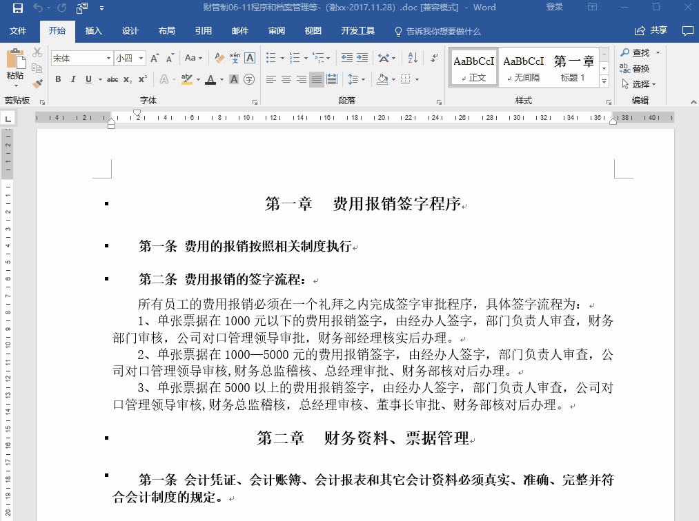Toggle Italic formatting
699x521 pixels.
[x=73, y=79]
